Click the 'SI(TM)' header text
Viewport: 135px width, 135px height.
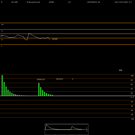tap(51, 2)
